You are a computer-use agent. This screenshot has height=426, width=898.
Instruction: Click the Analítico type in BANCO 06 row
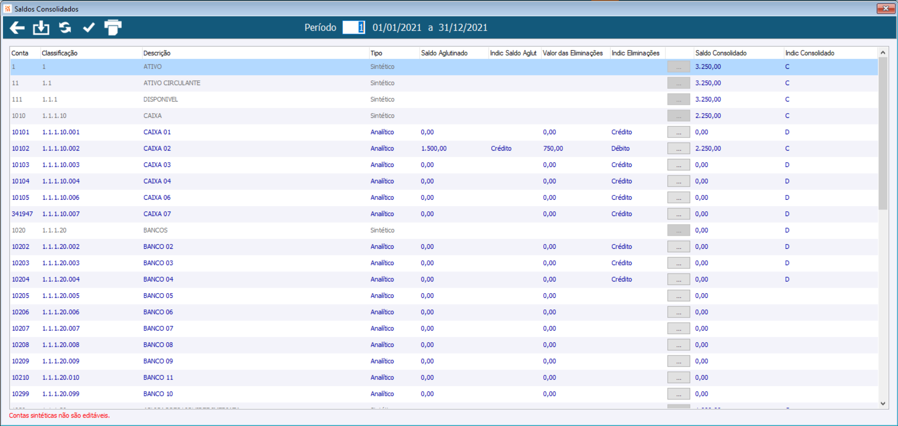pos(382,312)
